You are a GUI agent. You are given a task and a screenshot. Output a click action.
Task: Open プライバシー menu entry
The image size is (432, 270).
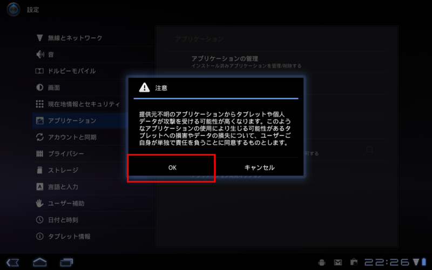[93, 153]
